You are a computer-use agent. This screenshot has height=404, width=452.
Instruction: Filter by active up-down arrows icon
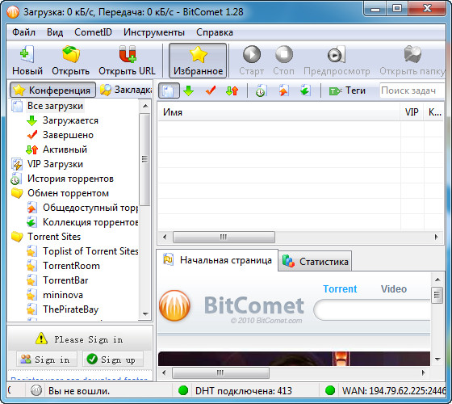click(x=232, y=90)
